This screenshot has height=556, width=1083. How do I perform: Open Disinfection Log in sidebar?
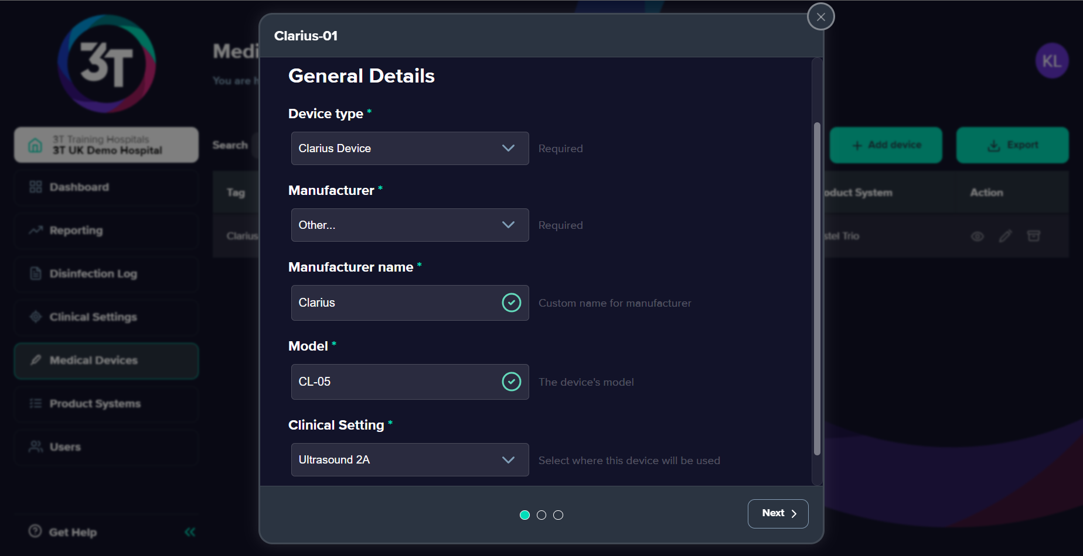(106, 274)
